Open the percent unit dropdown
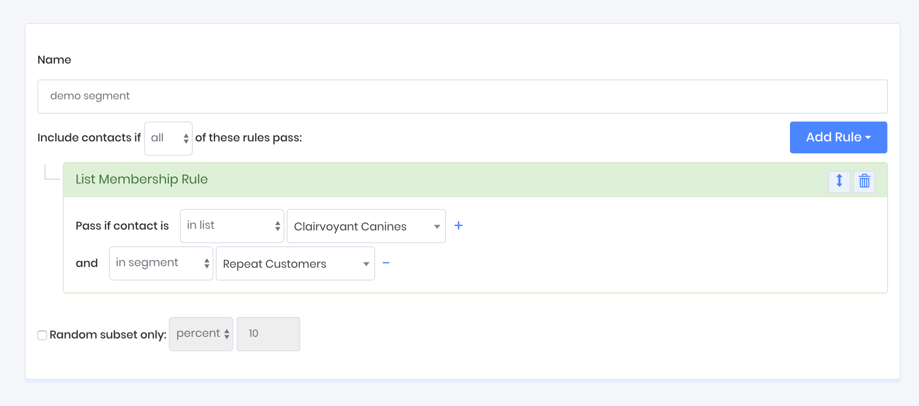The width and height of the screenshot is (919, 406). 201,334
